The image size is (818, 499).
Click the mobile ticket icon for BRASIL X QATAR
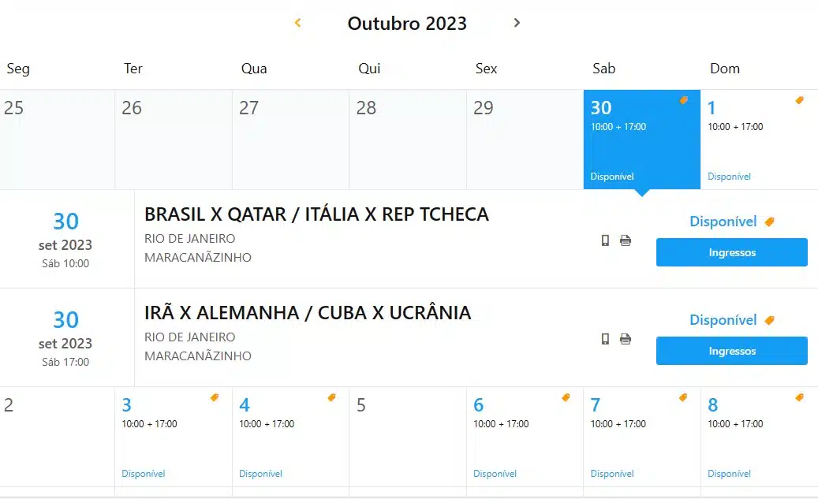pos(605,240)
